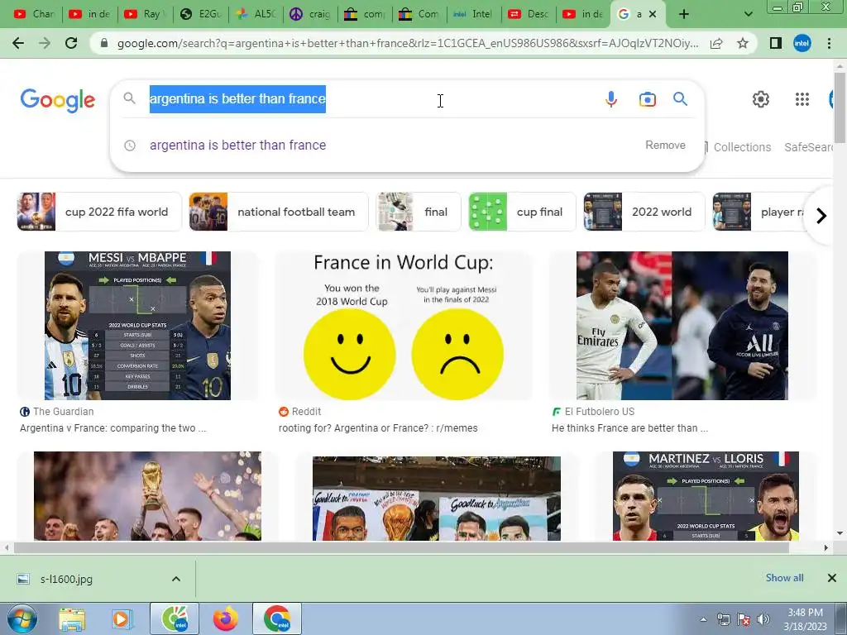847x635 pixels.
Task: Select the national football team chip
Action: [x=279, y=212]
